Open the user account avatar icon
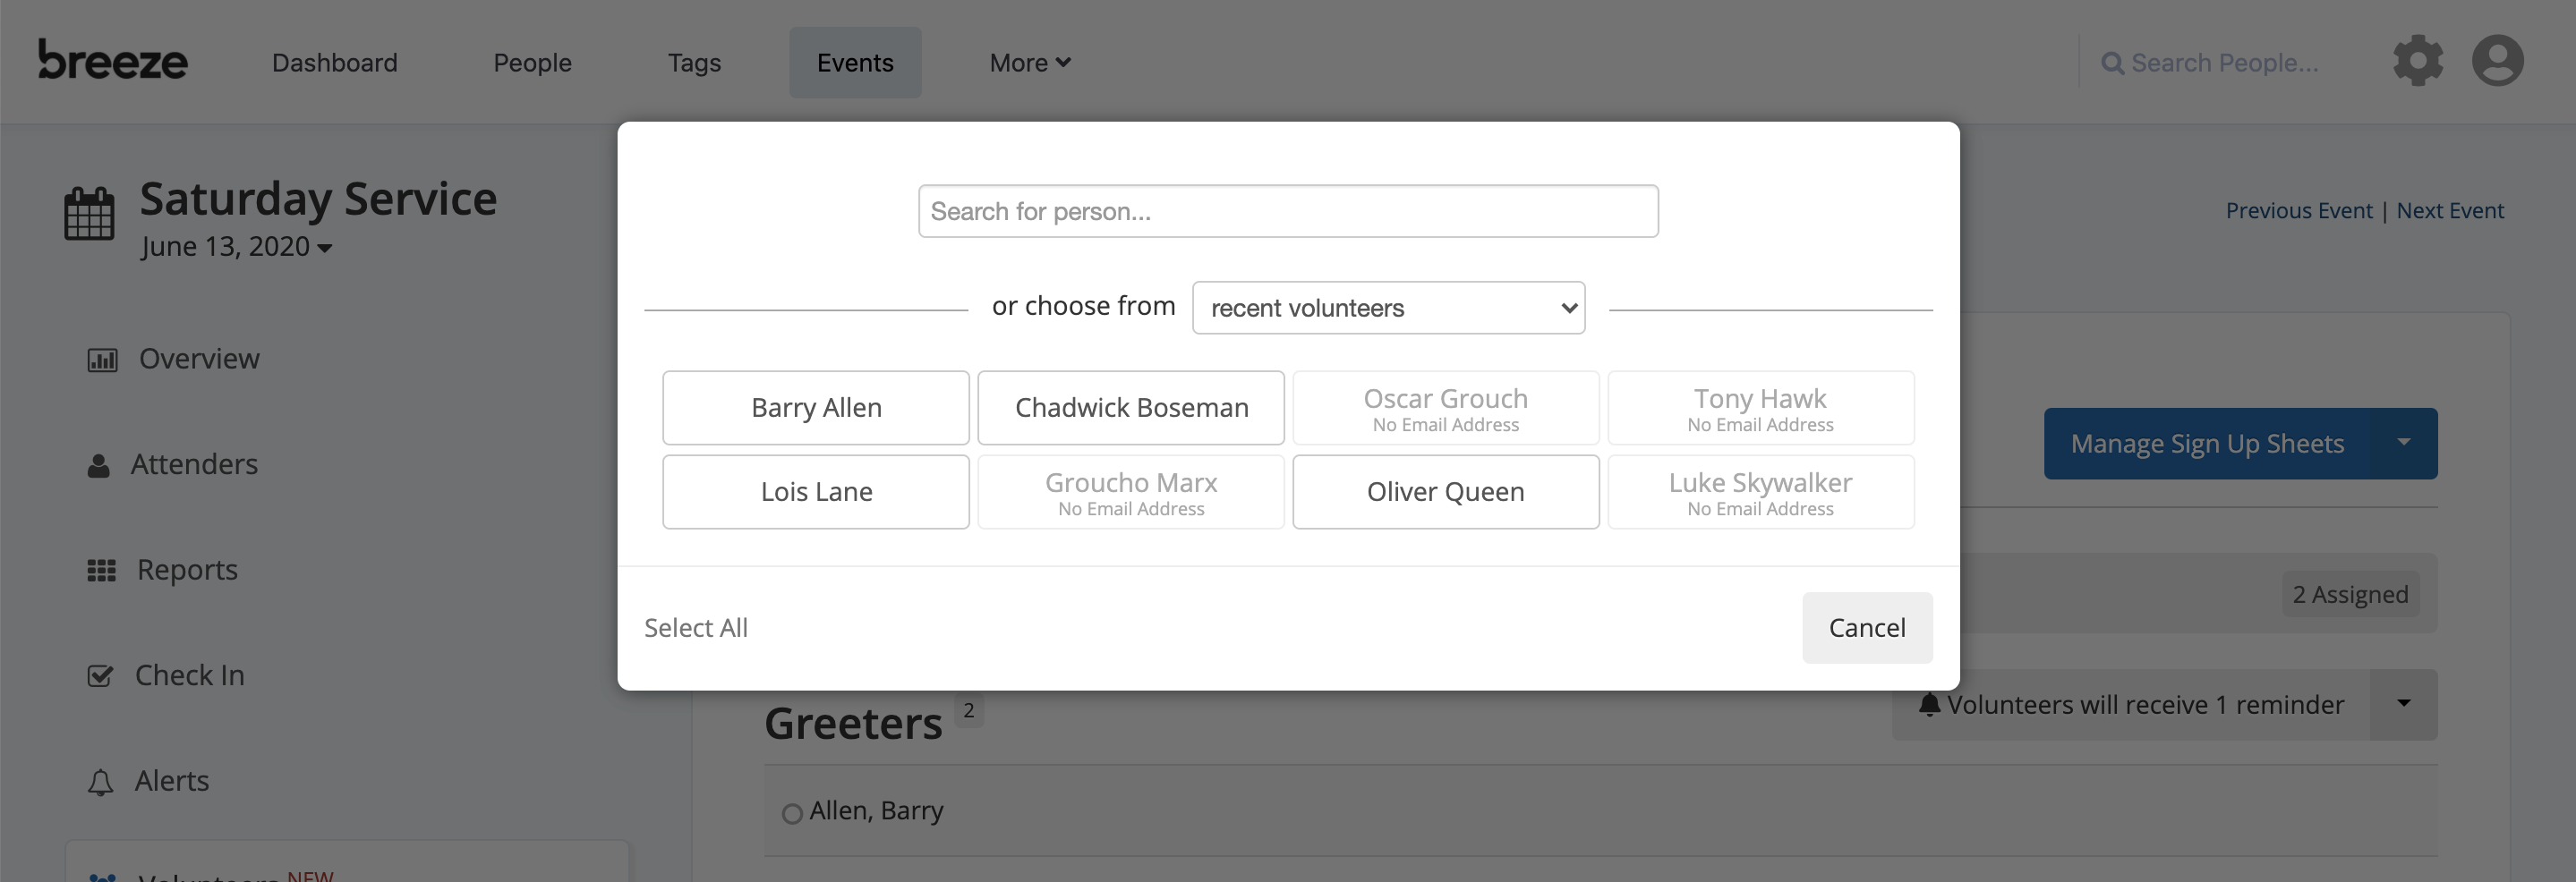The image size is (2576, 882). coord(2497,61)
